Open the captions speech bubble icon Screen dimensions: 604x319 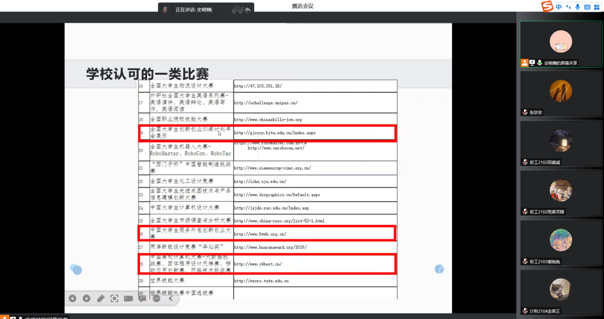tap(142, 299)
